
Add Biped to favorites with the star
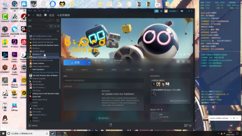point(189,62)
